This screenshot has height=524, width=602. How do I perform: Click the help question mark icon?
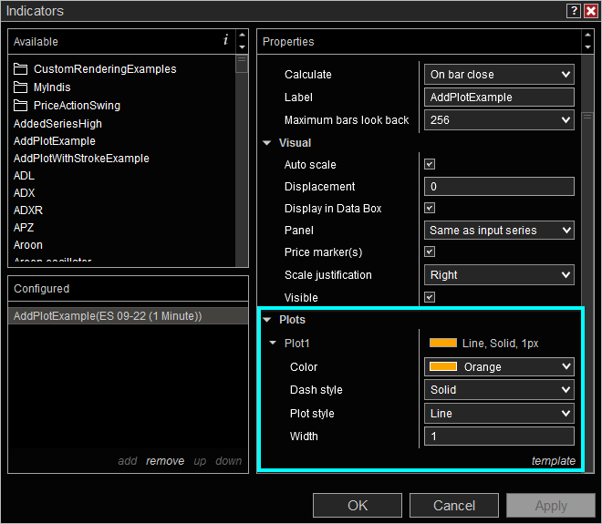coord(573,11)
